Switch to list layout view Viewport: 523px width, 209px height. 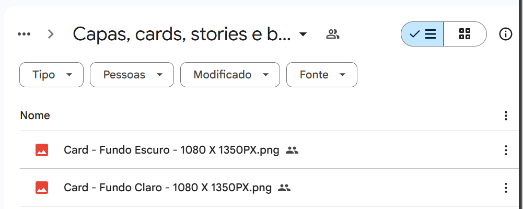(x=423, y=34)
